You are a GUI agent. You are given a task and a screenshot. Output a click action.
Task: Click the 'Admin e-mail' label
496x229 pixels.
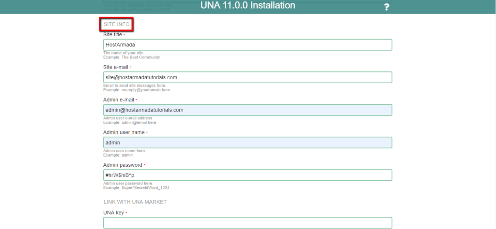[119, 100]
